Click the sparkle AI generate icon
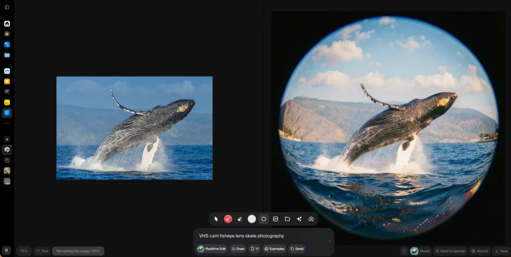511x257 pixels. (x=299, y=219)
